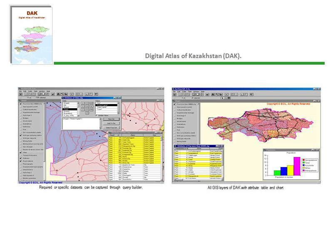Click the 'and' operator button in query dialog
This screenshot has width=333, height=250.
pyautogui.click(x=91, y=103)
